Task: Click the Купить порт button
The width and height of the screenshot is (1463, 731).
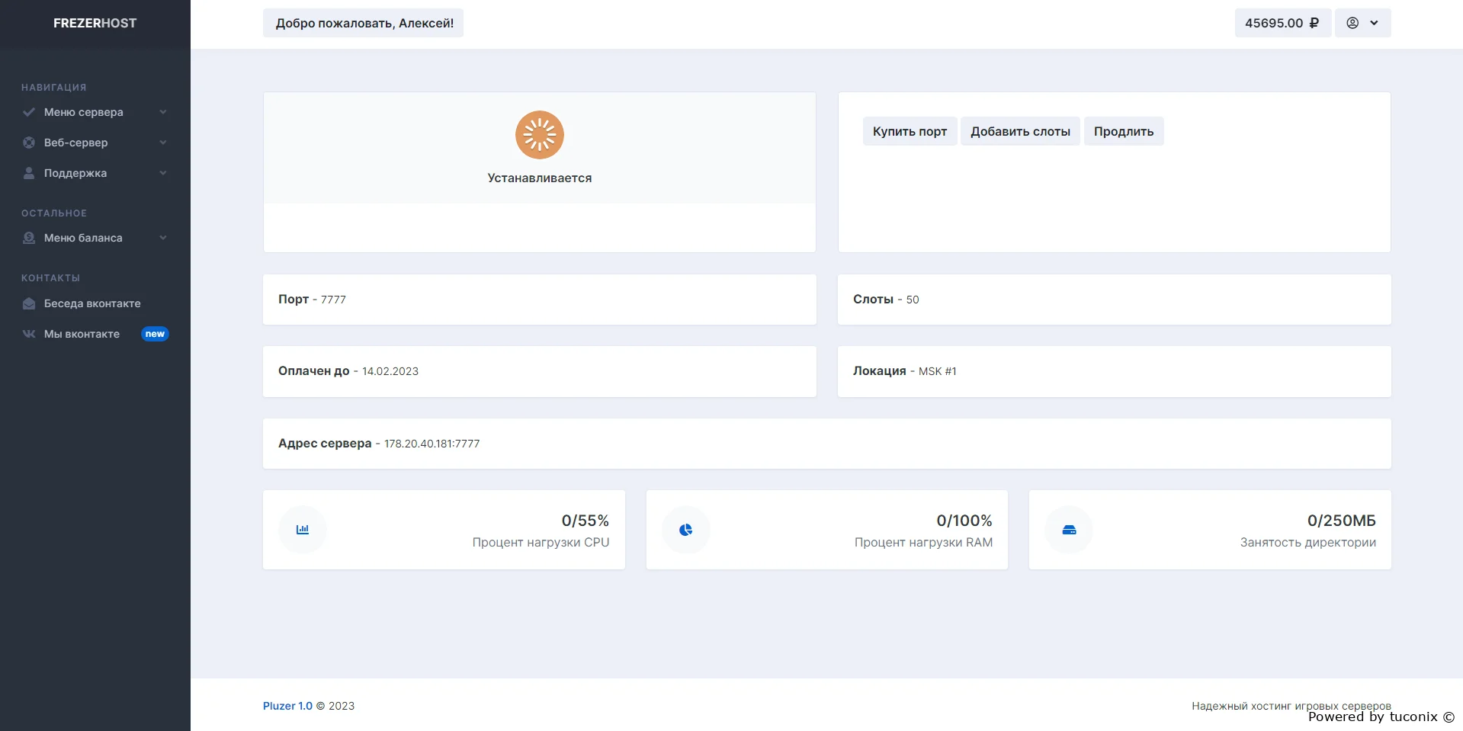Action: click(x=910, y=131)
